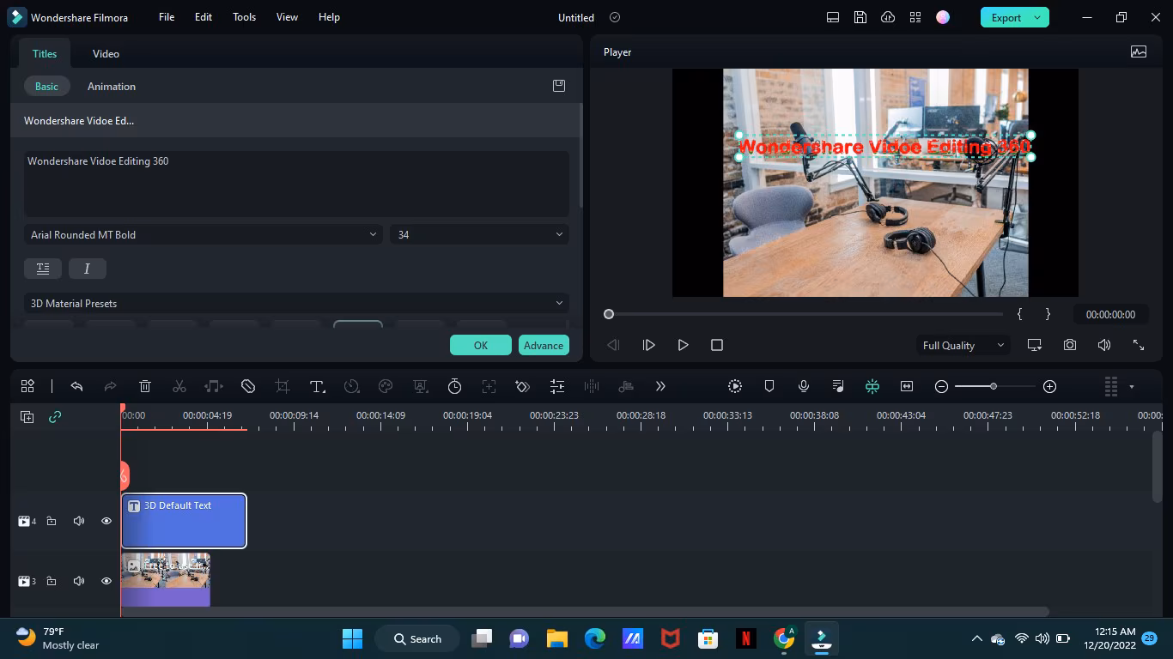Mute track 4 audio
The image size is (1173, 659).
[x=79, y=521]
